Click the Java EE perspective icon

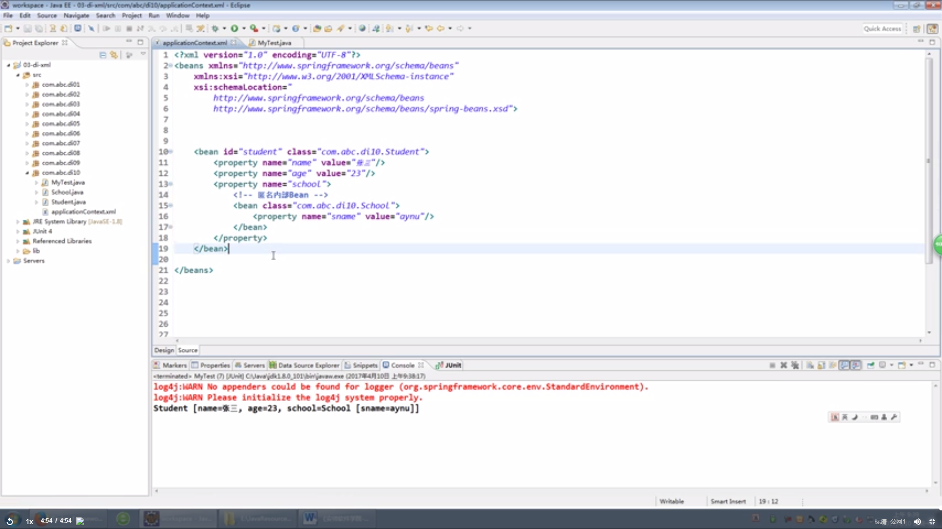pyautogui.click(x=932, y=29)
